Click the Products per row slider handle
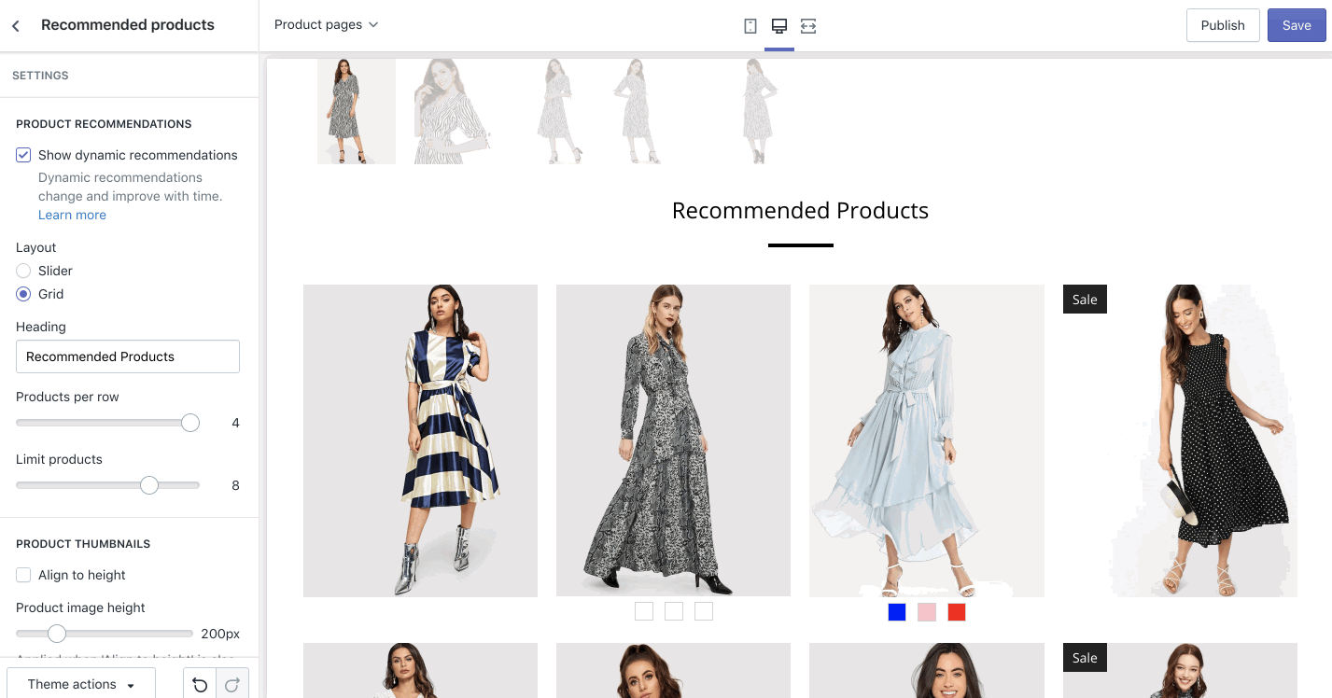Viewport: 1332px width, 698px height. (x=190, y=423)
